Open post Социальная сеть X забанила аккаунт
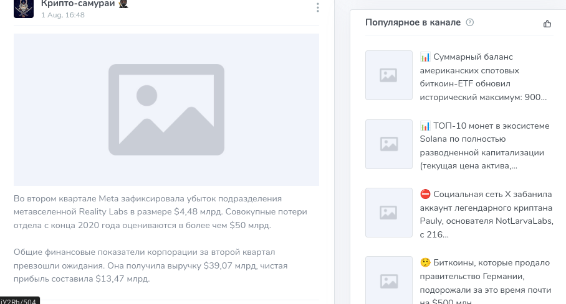Image resolution: width=566 pixels, height=304 pixels. [486, 214]
